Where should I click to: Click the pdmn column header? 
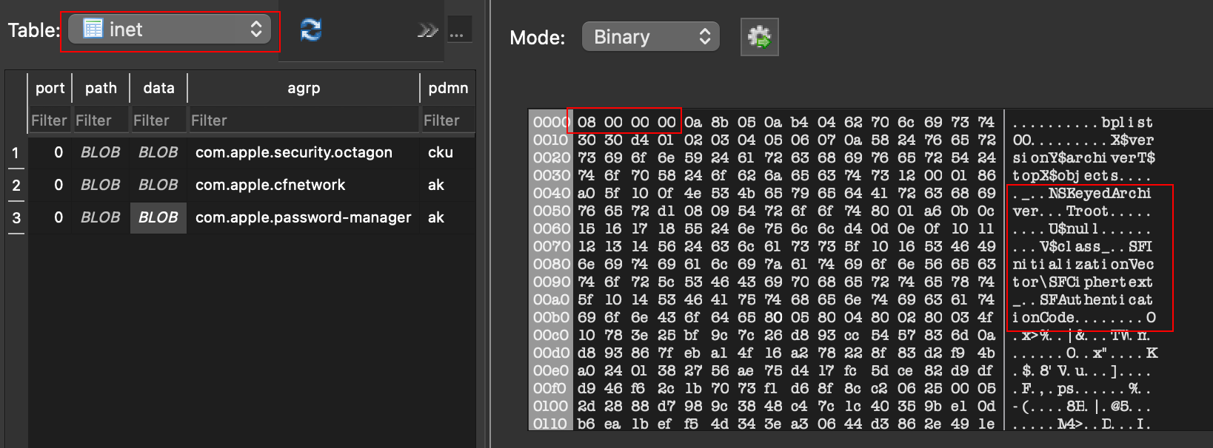click(x=447, y=88)
